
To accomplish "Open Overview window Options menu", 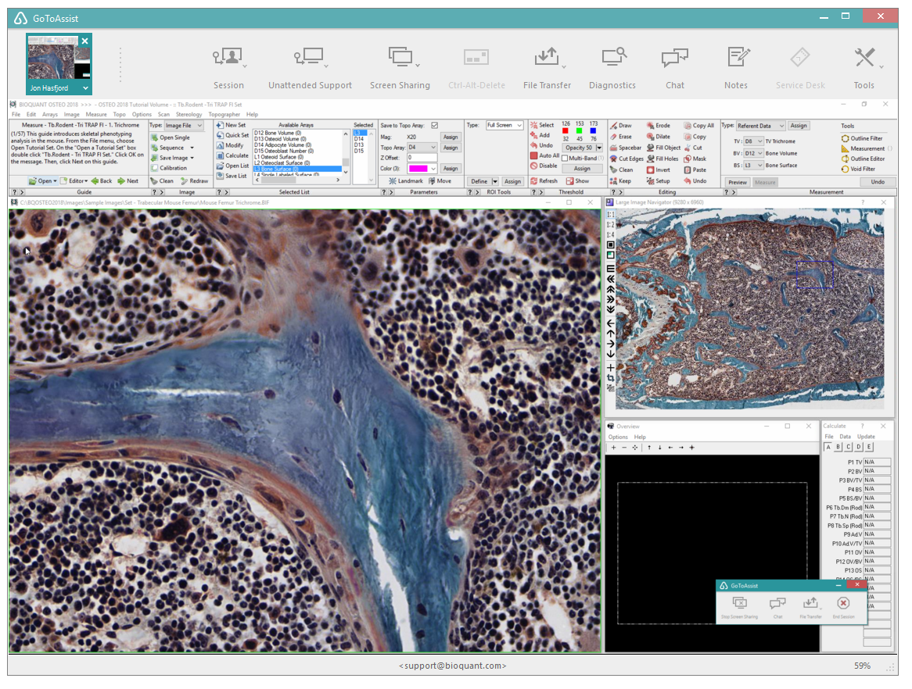I will pyautogui.click(x=618, y=437).
